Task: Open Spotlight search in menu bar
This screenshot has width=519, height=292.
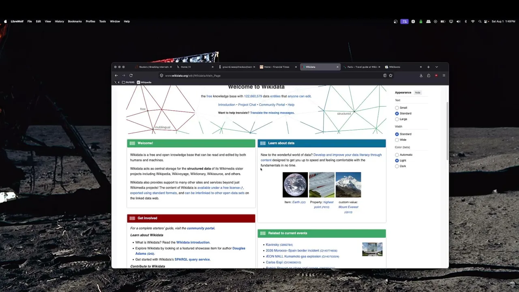Action: (x=480, y=21)
